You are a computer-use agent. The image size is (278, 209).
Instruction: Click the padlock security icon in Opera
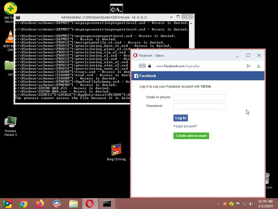coord(150,66)
